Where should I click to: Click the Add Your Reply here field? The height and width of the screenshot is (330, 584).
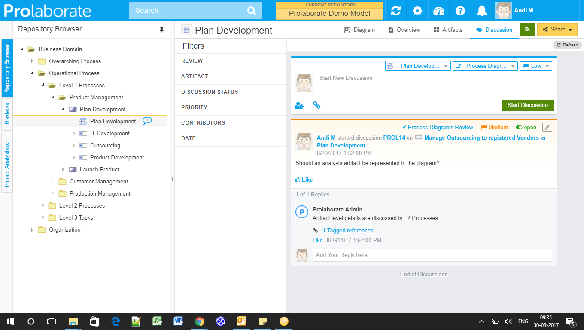[432, 255]
